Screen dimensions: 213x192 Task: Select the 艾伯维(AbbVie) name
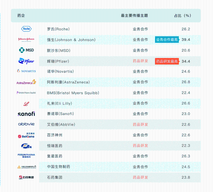click(x=61, y=124)
